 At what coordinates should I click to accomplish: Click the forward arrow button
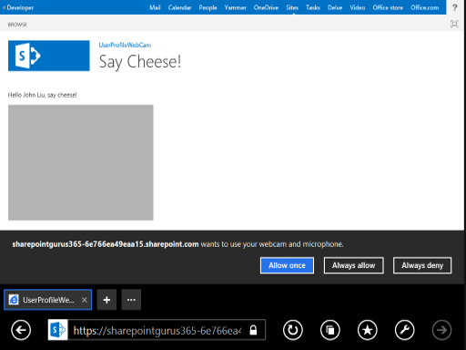[x=442, y=330]
